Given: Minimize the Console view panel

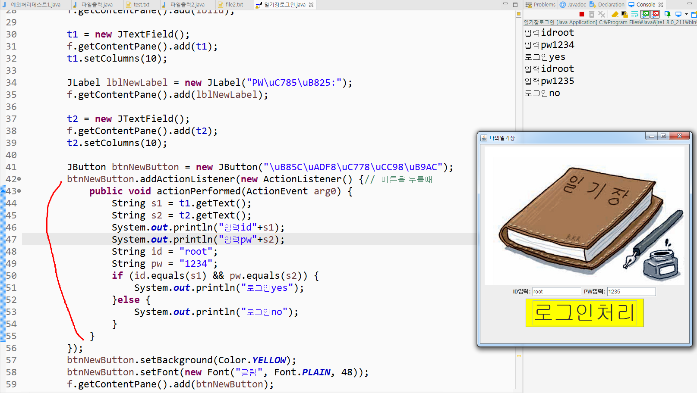Looking at the screenshot, I should [690, 3].
